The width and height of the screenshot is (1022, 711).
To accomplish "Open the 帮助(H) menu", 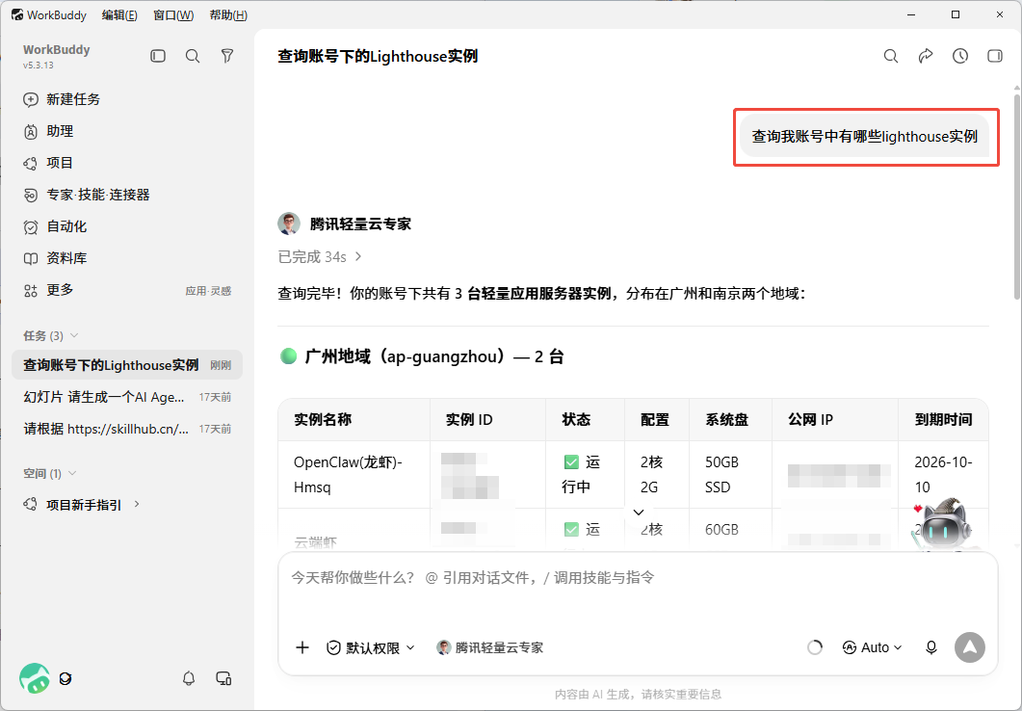I will [229, 15].
